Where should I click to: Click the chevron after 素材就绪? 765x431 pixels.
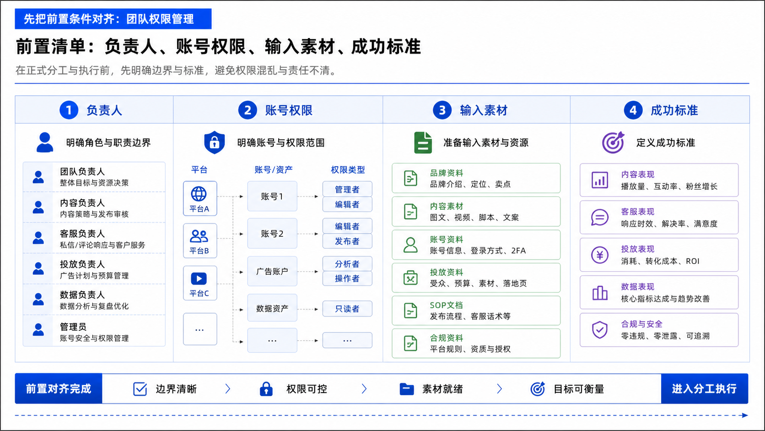point(499,389)
